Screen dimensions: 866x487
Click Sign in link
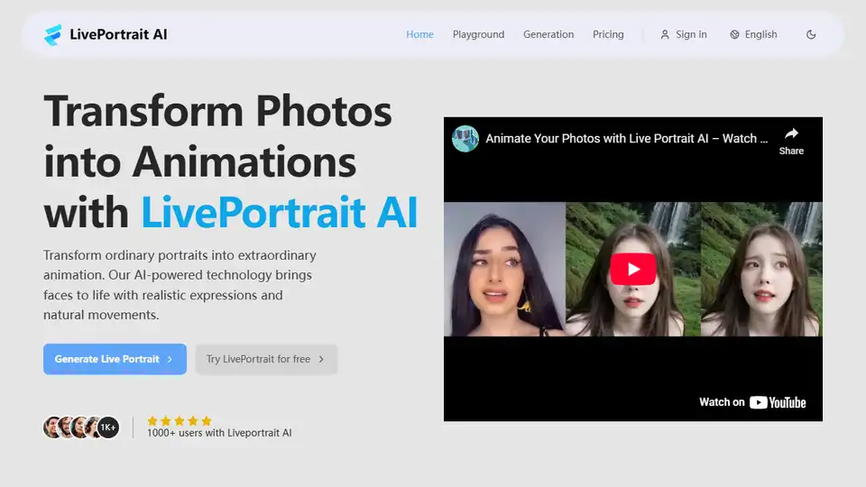pos(683,35)
